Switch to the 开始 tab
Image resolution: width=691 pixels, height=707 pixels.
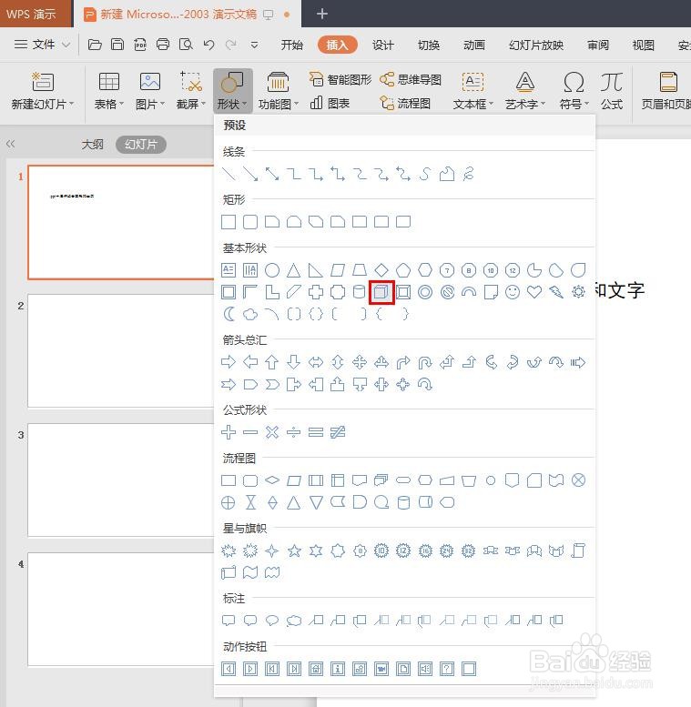292,45
